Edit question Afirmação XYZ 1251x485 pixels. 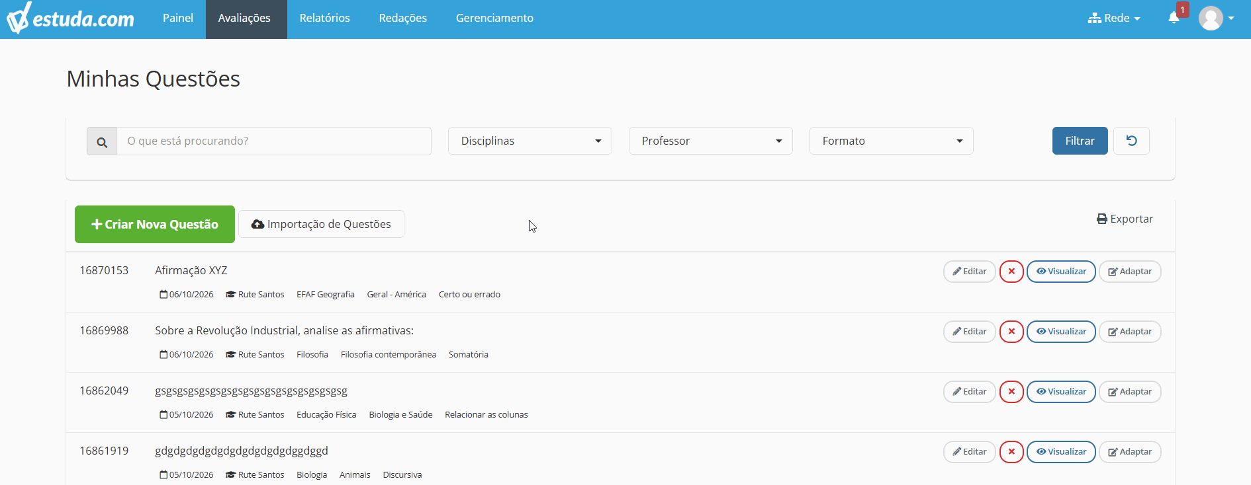(x=970, y=272)
